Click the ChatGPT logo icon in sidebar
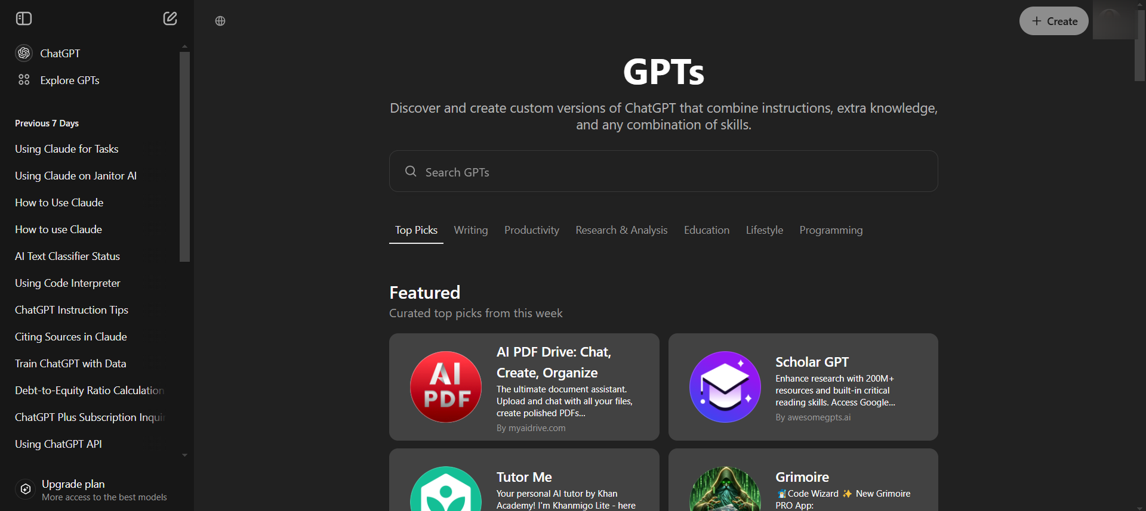This screenshot has height=511, width=1146. click(x=24, y=53)
